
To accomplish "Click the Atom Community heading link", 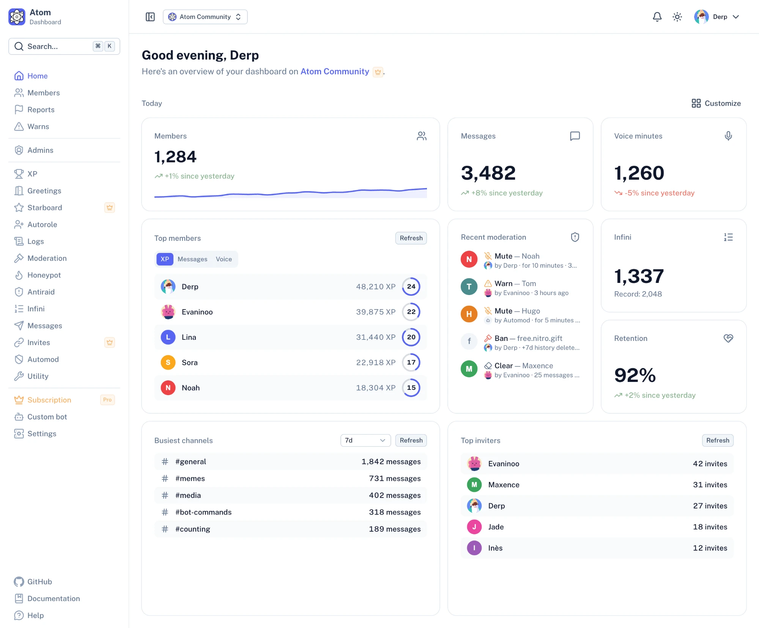I will (x=335, y=72).
